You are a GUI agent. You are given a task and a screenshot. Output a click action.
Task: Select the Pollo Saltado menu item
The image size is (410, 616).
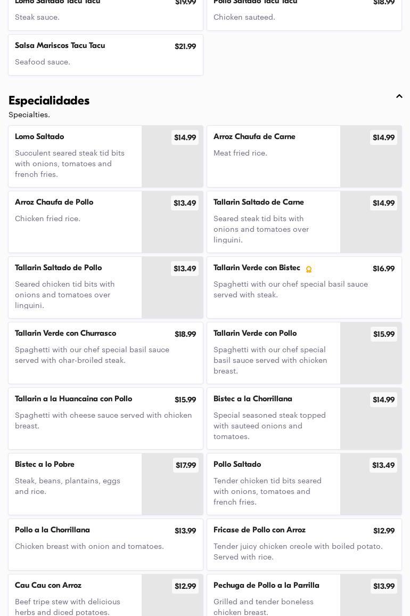click(x=274, y=483)
